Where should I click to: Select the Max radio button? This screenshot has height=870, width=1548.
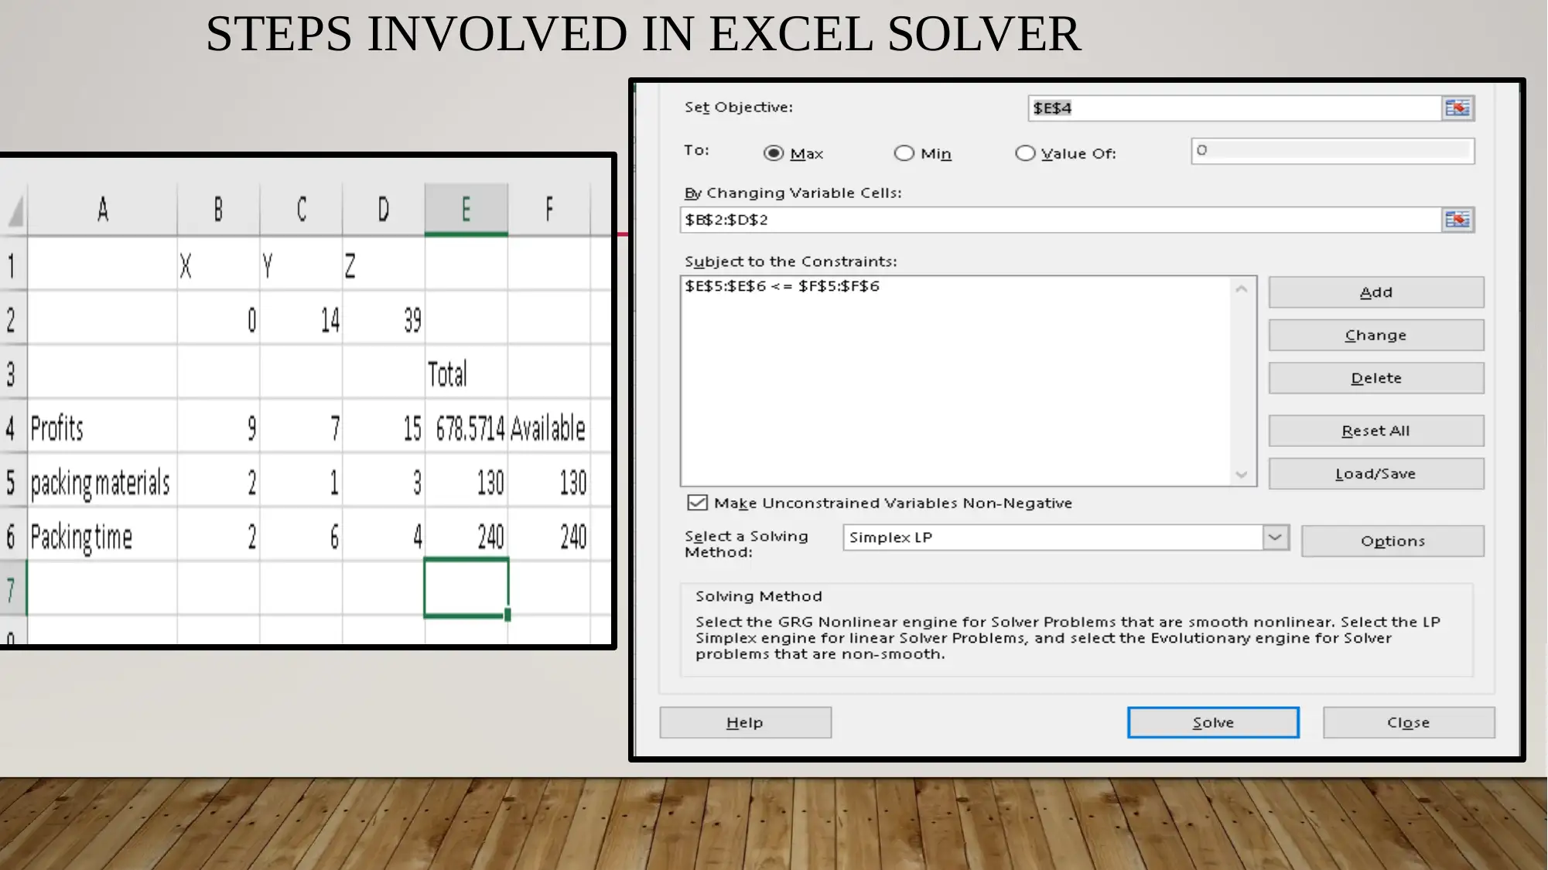[x=772, y=152]
